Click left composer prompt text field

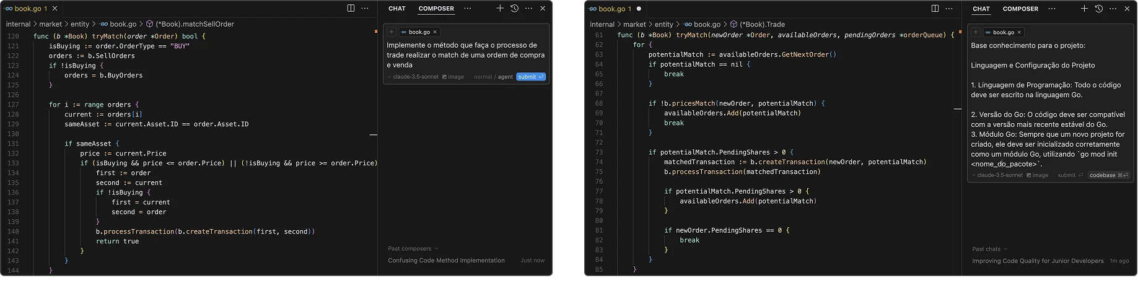coord(466,55)
